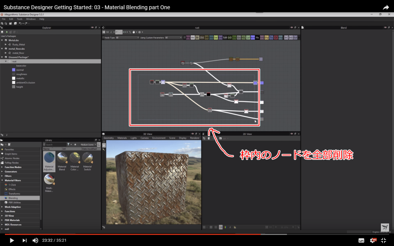
Task: Open the Windows menu
Action: pos(31,19)
